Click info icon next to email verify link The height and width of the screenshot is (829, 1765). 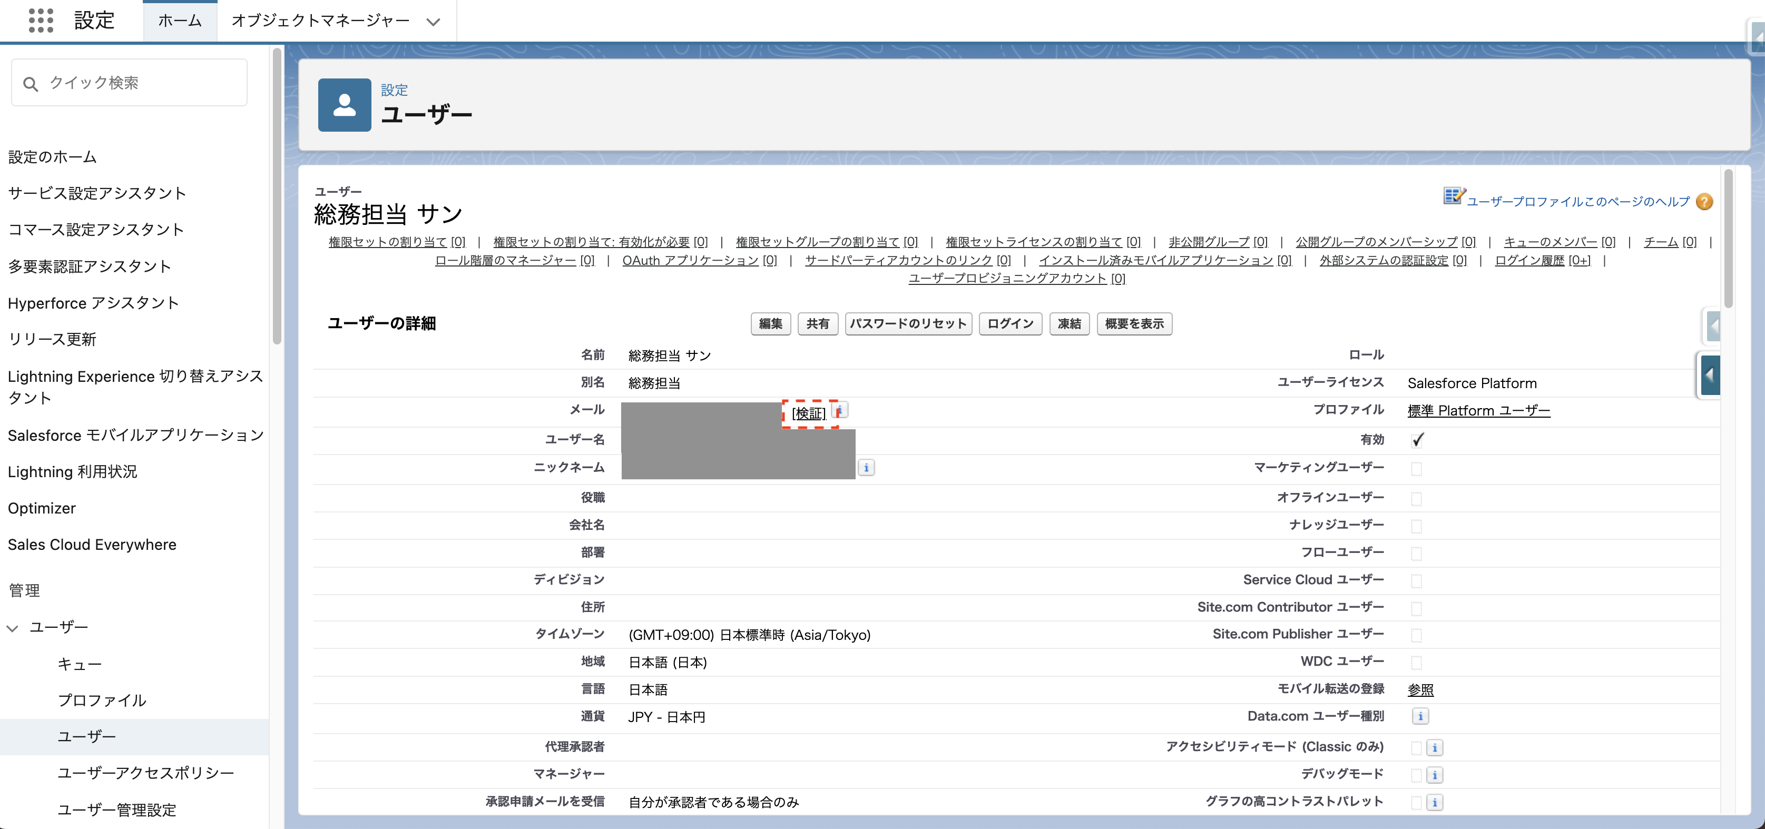pos(840,410)
